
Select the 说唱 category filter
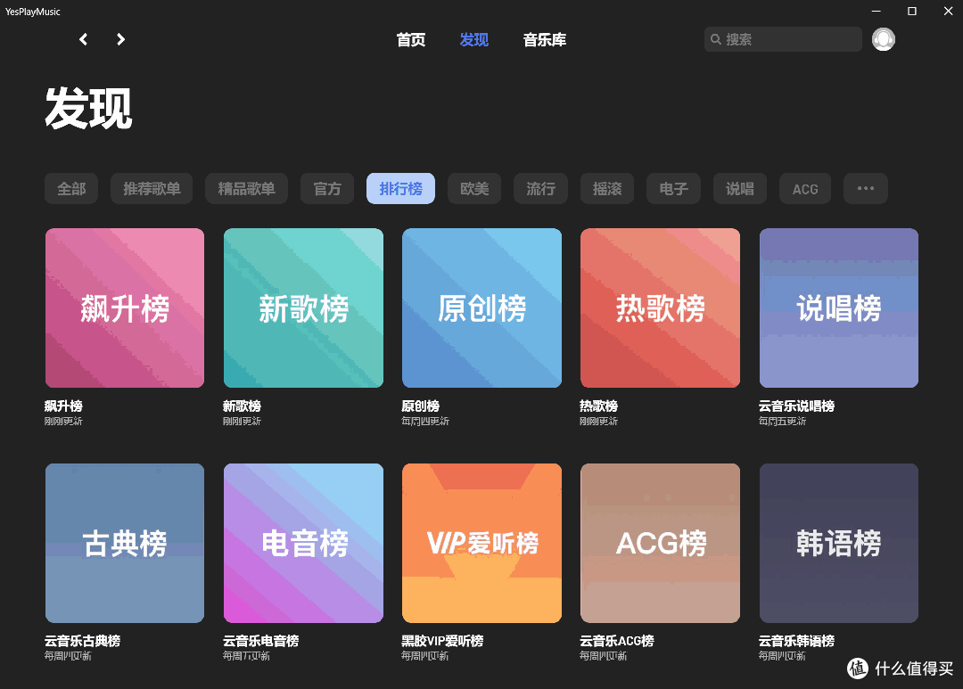(739, 188)
